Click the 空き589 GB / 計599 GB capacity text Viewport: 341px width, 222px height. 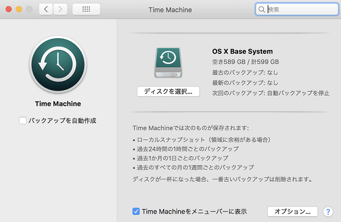(246, 62)
